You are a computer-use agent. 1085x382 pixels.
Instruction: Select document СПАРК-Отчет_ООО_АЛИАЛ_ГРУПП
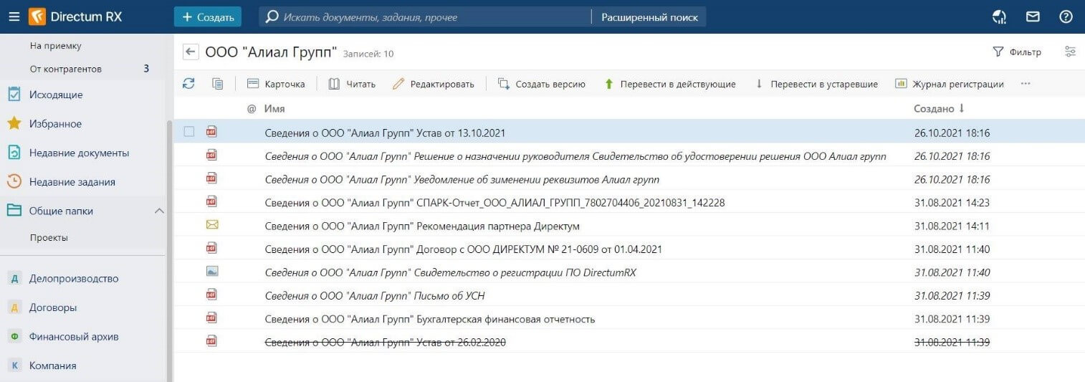[x=494, y=203]
